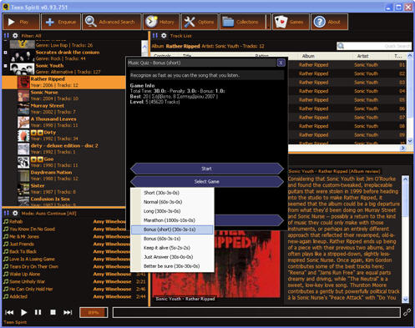415x328 pixels.
Task: Open the About help button
Action: pos(329,22)
